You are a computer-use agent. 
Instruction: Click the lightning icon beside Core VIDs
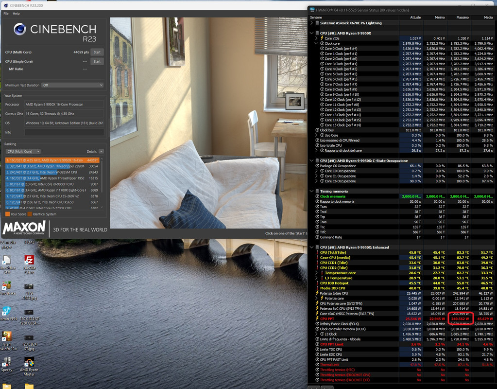click(x=322, y=38)
